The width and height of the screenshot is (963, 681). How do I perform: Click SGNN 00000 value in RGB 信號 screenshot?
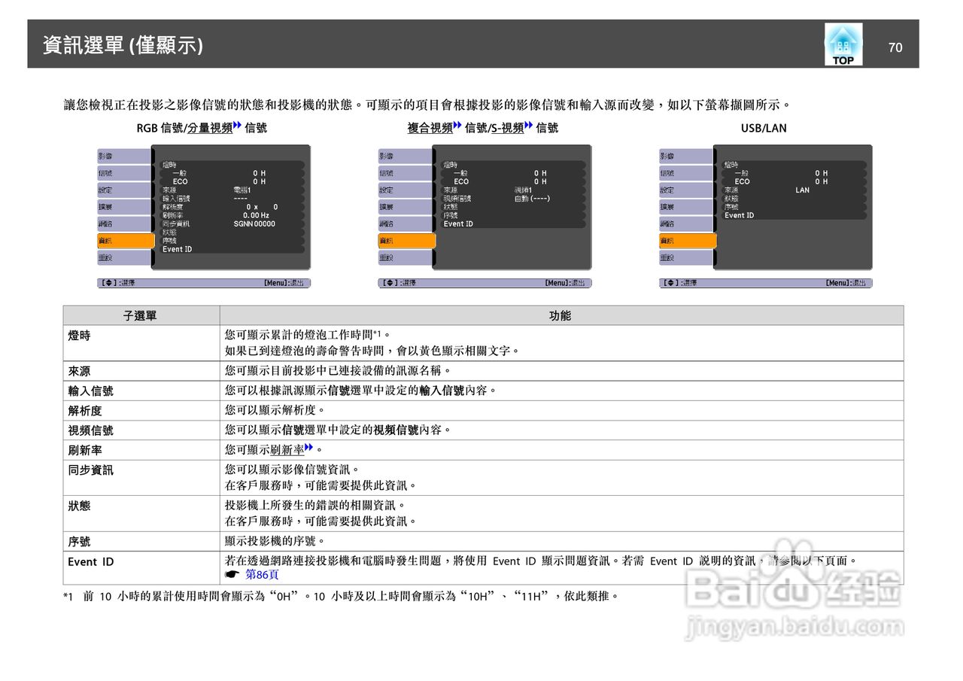pos(254,223)
